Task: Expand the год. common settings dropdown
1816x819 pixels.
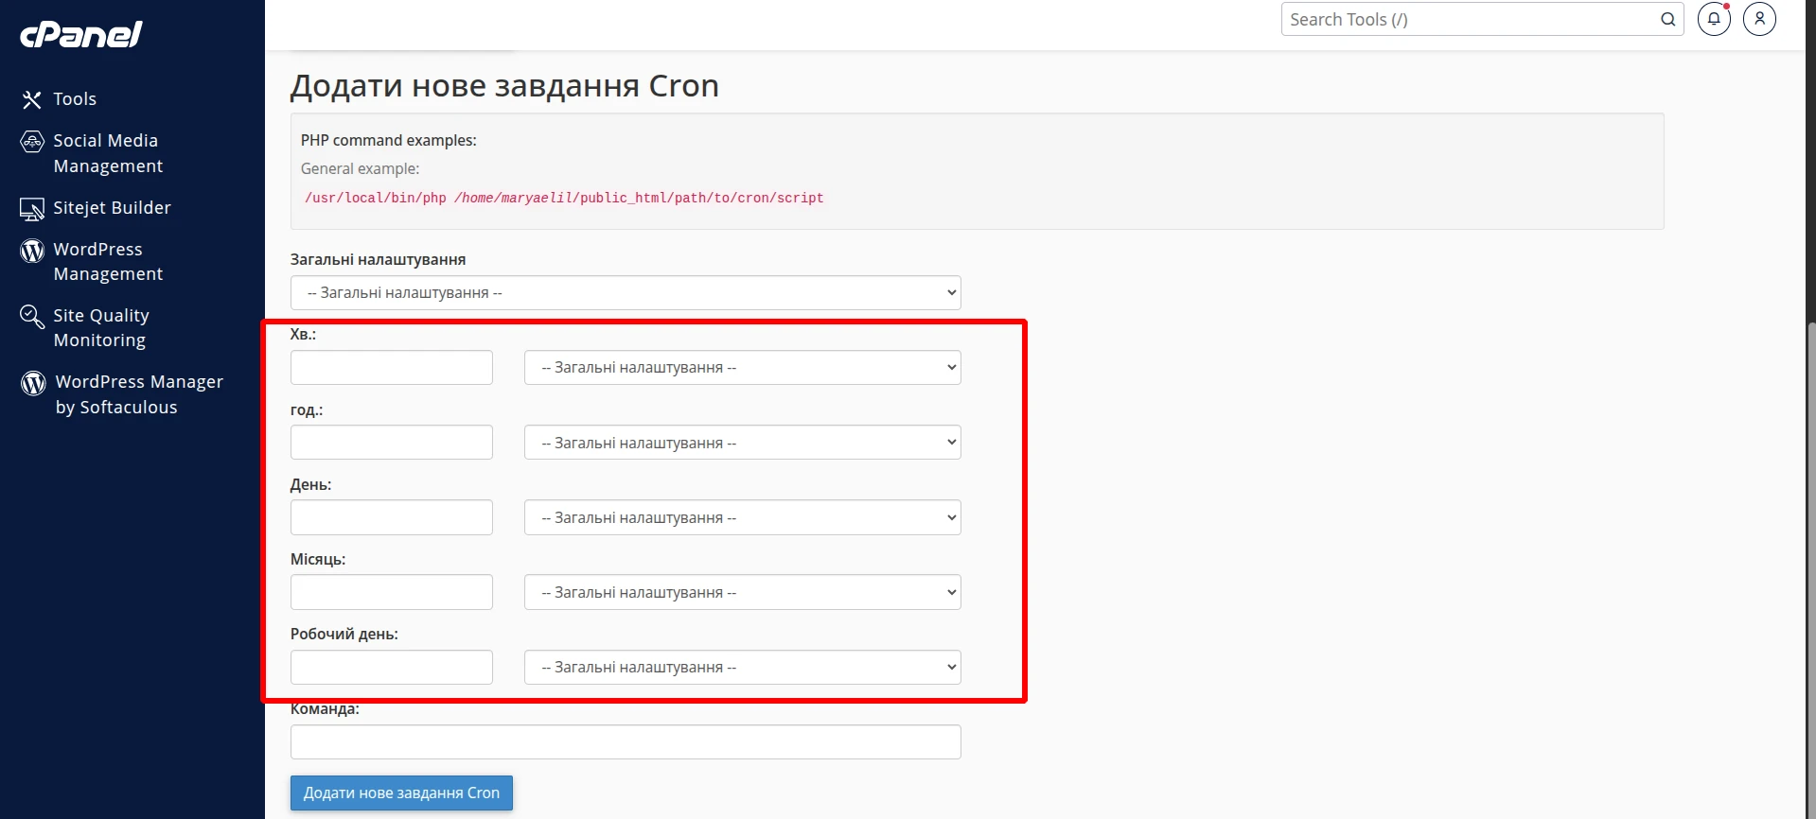Action: coord(743,443)
